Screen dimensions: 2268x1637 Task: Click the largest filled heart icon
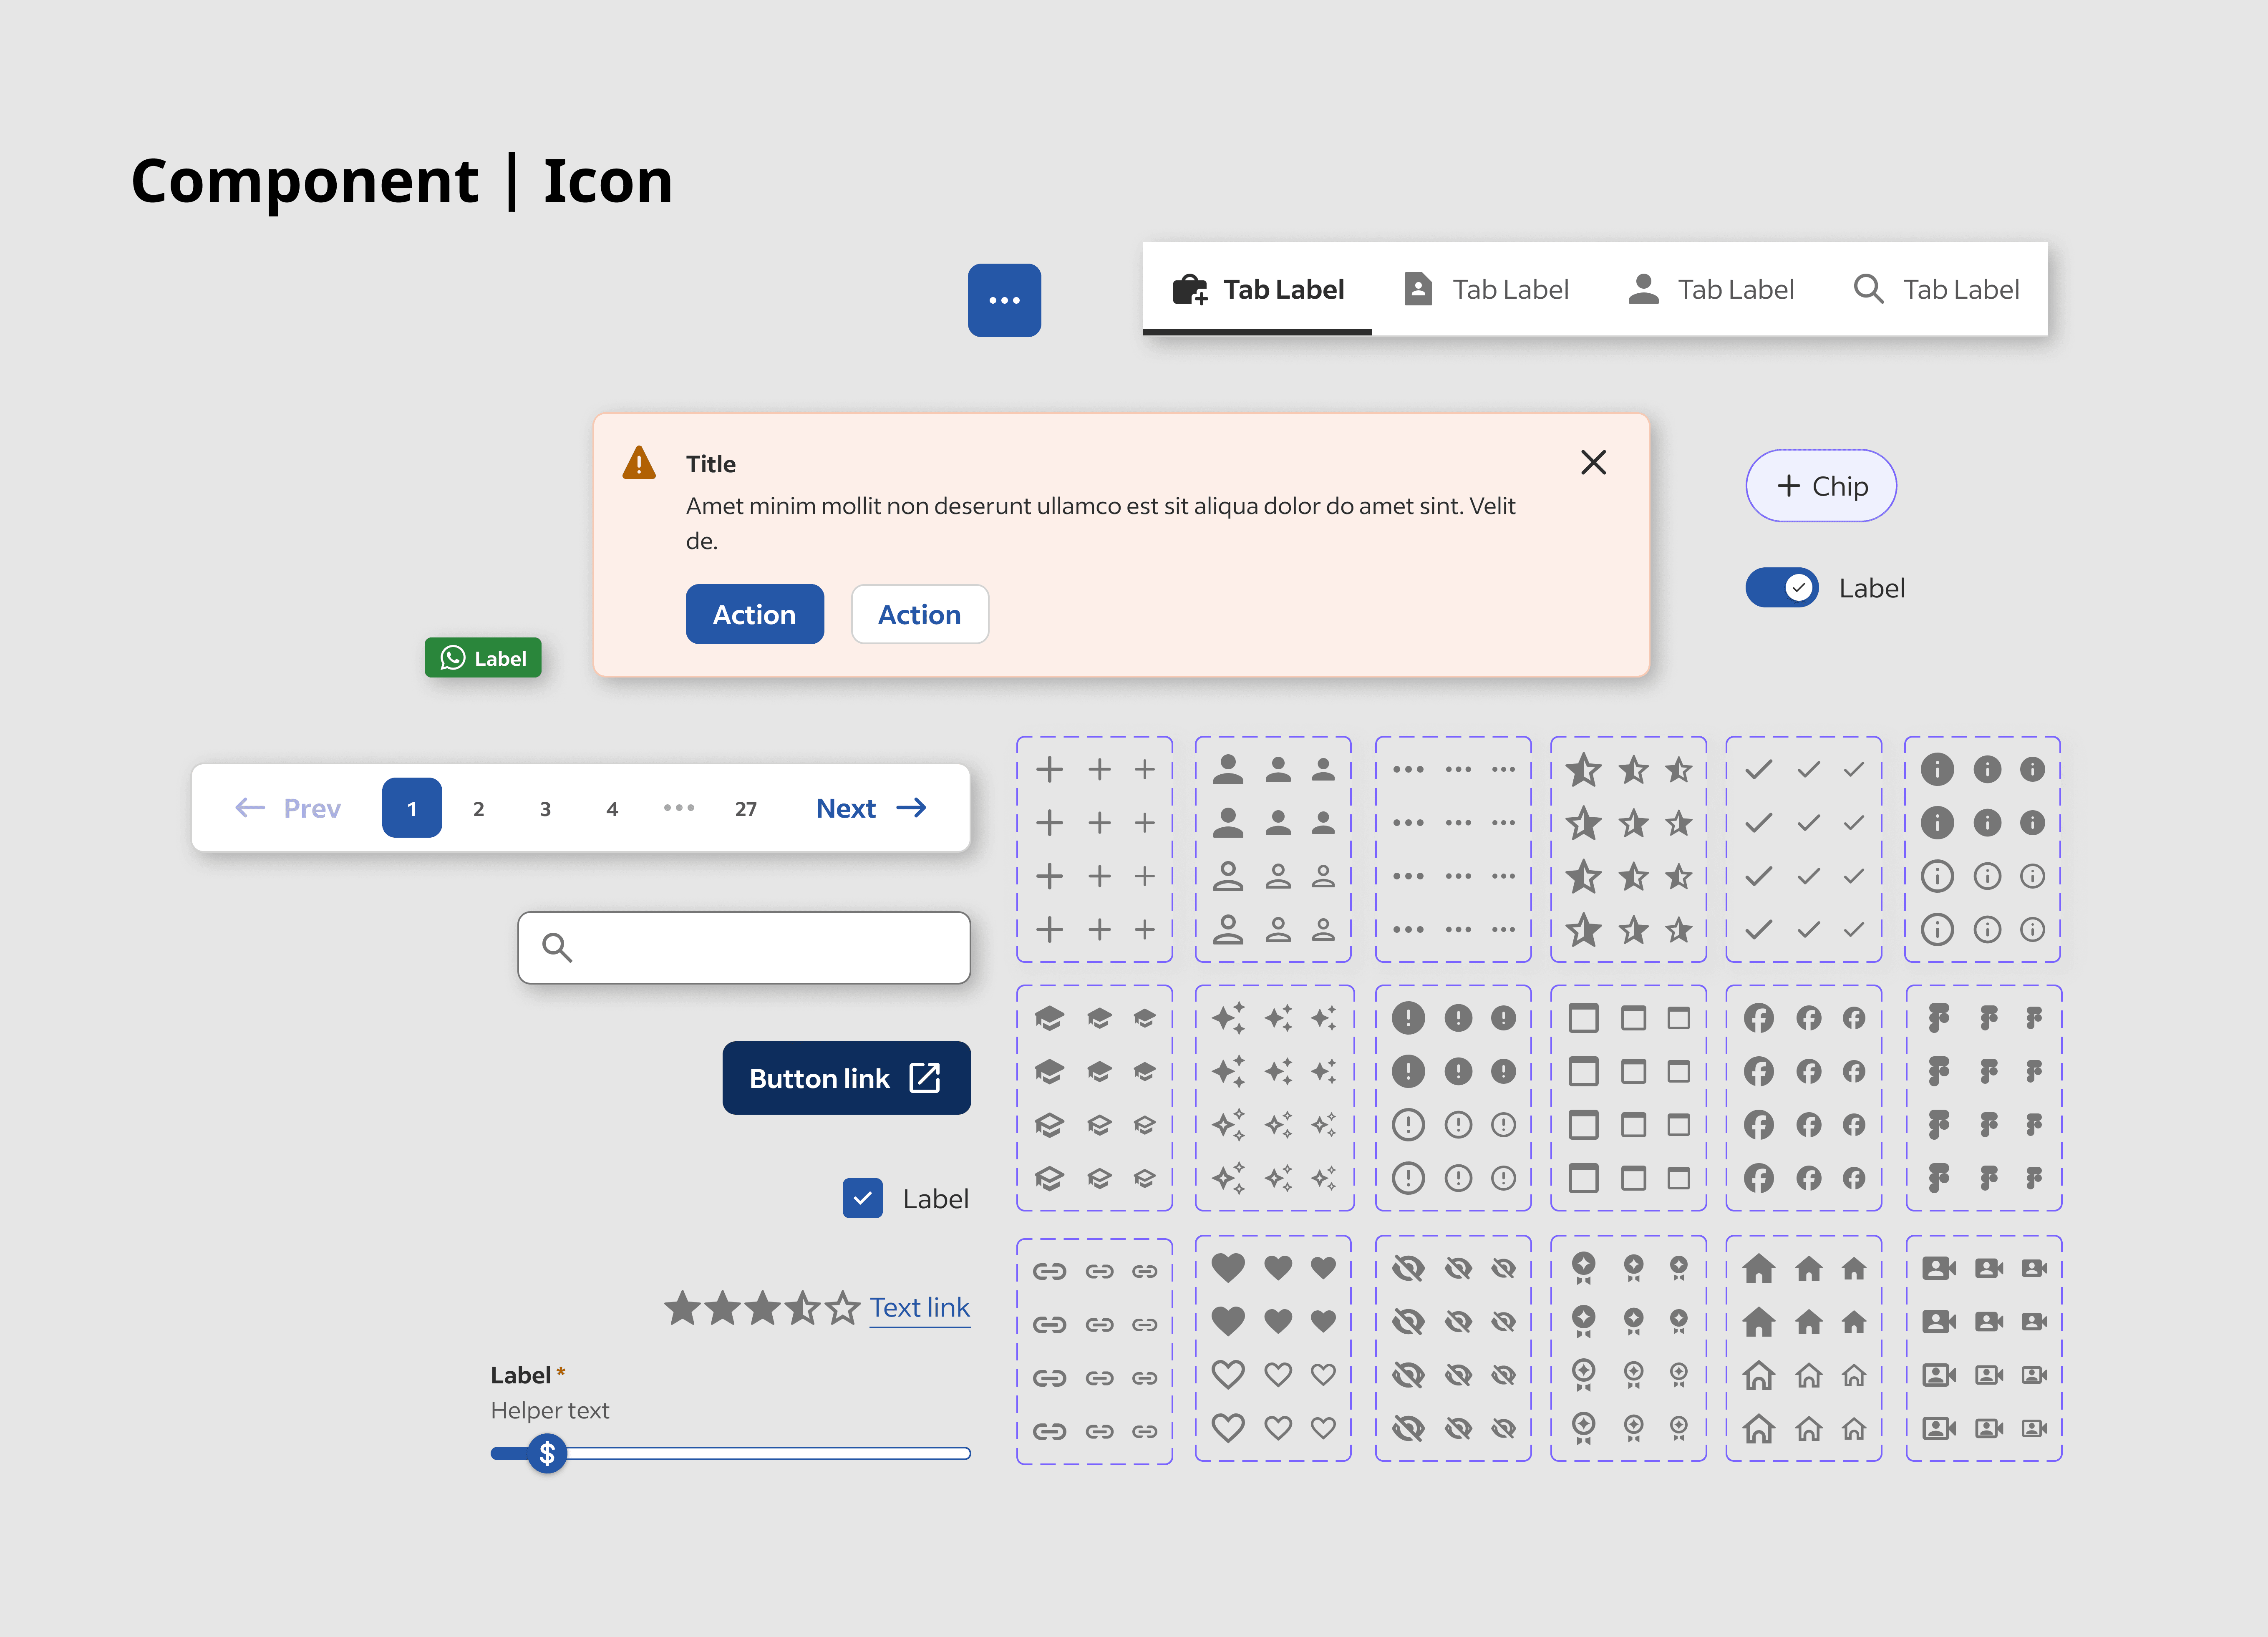coord(1228,1268)
